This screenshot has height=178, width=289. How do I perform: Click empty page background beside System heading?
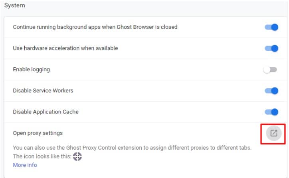click(147, 7)
